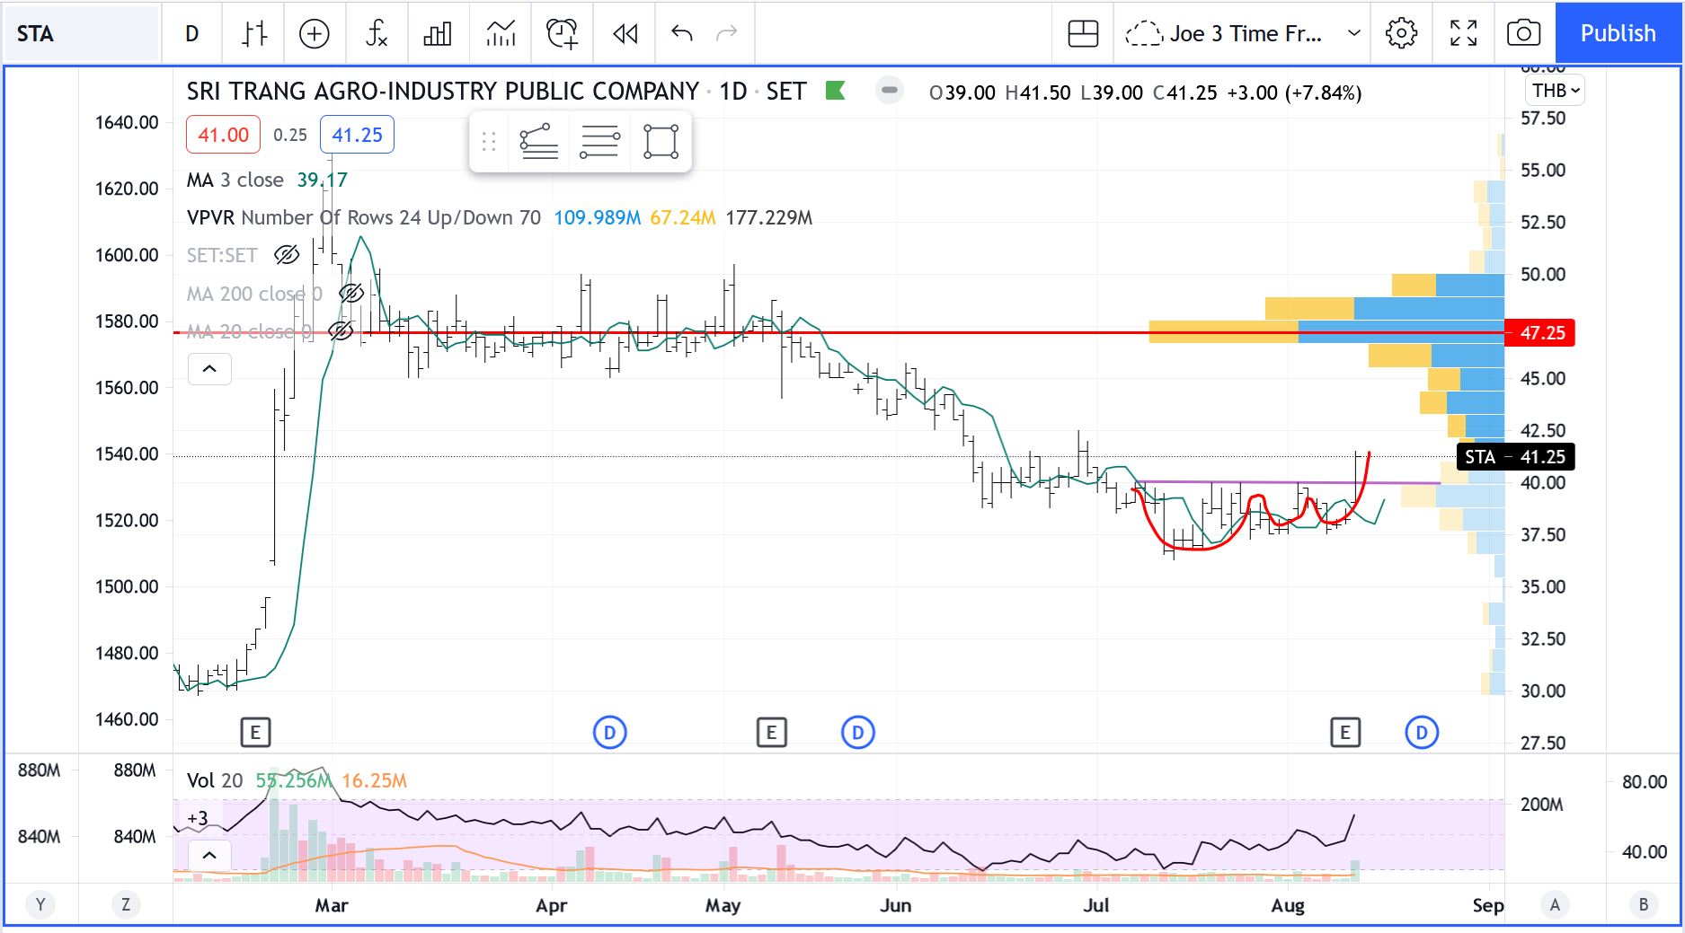The width and height of the screenshot is (1685, 933).
Task: Start Bar Replay with rewind icon
Action: 625,34
